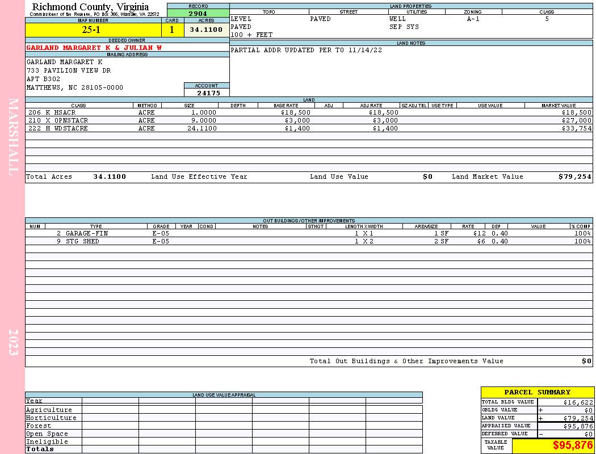The image size is (596, 454).
Task: Click the card number 1 cell
Action: (x=172, y=30)
